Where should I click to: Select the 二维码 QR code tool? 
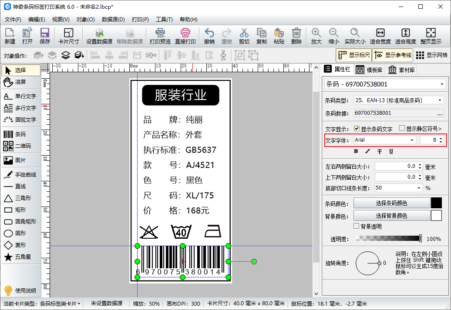pyautogui.click(x=21, y=146)
